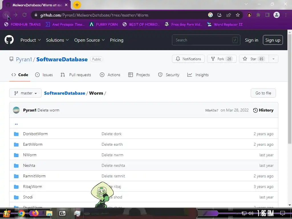Click the Neshta folder icon
Image resolution: width=292 pixels, height=219 pixels.
(16, 166)
